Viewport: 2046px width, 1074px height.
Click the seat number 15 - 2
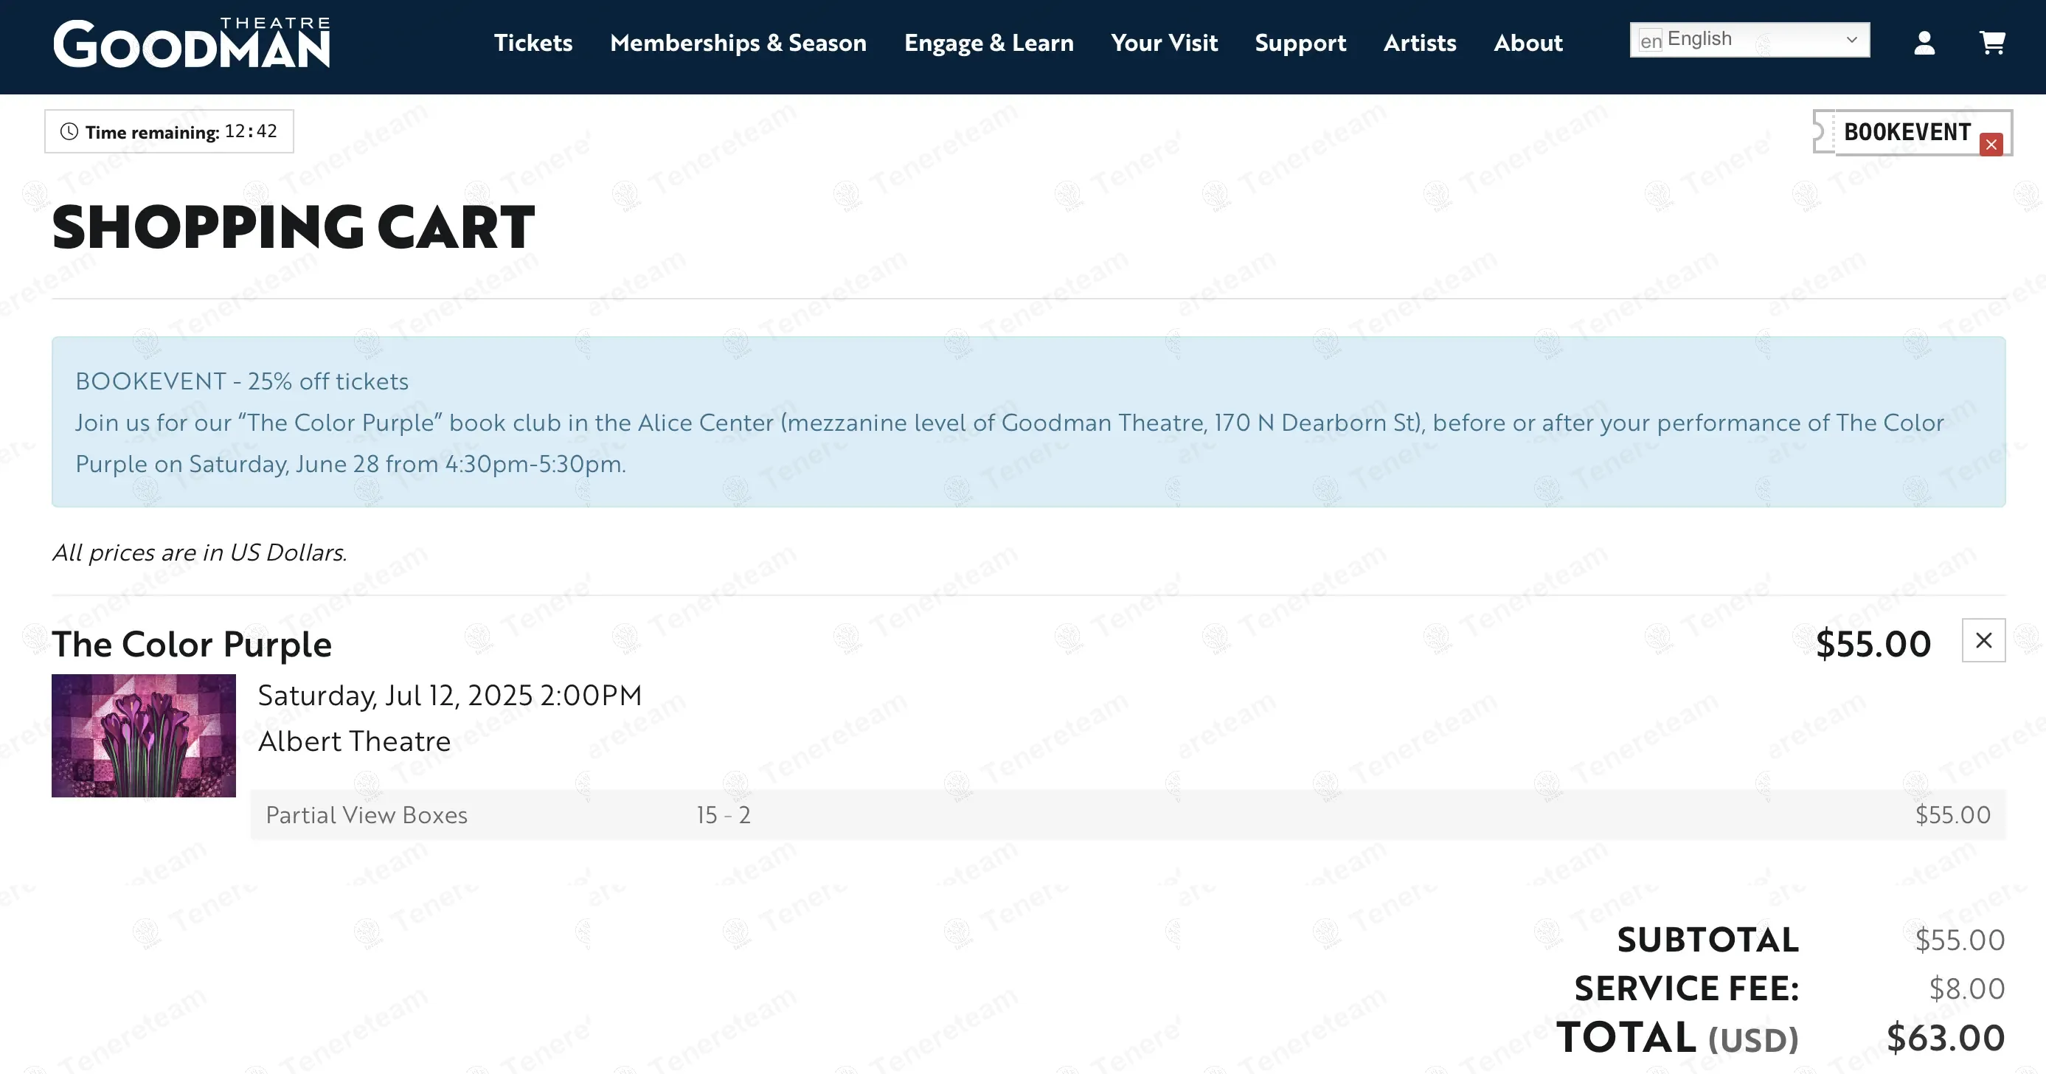[724, 815]
